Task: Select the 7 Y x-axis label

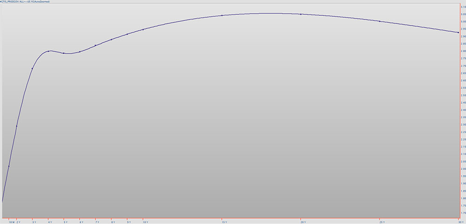Action: (97, 223)
